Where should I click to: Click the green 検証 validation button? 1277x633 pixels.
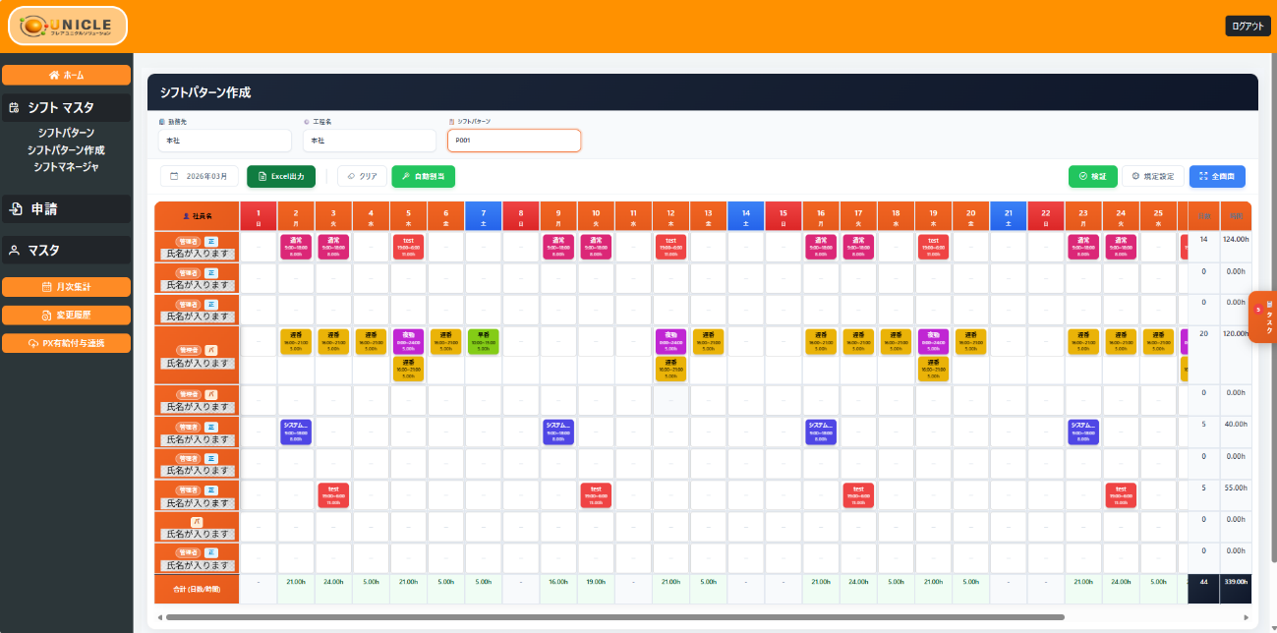(x=1092, y=177)
